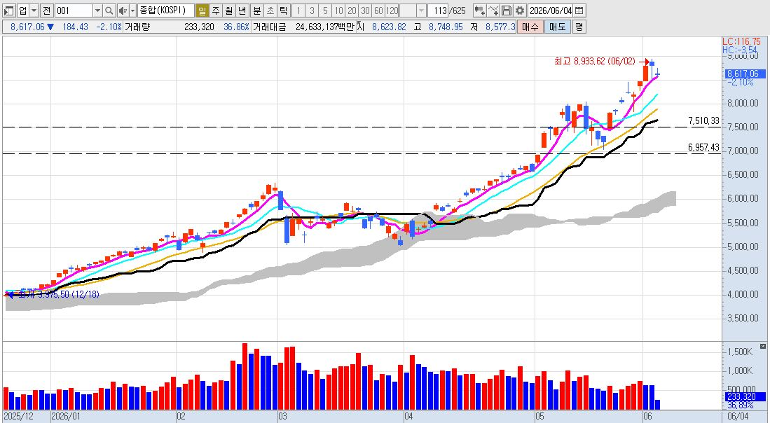Open chart settings gear icon
770x423 pixels.
tap(520, 11)
